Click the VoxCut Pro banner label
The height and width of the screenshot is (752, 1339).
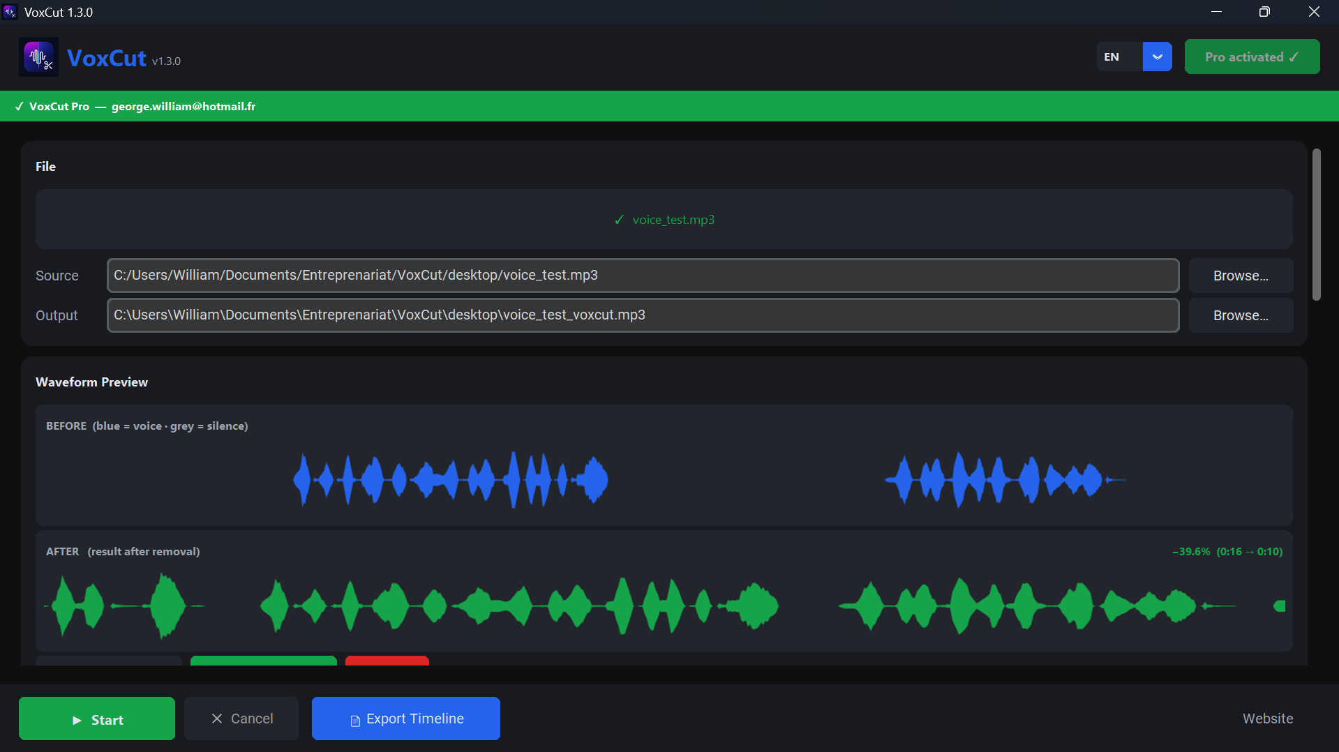(x=59, y=107)
